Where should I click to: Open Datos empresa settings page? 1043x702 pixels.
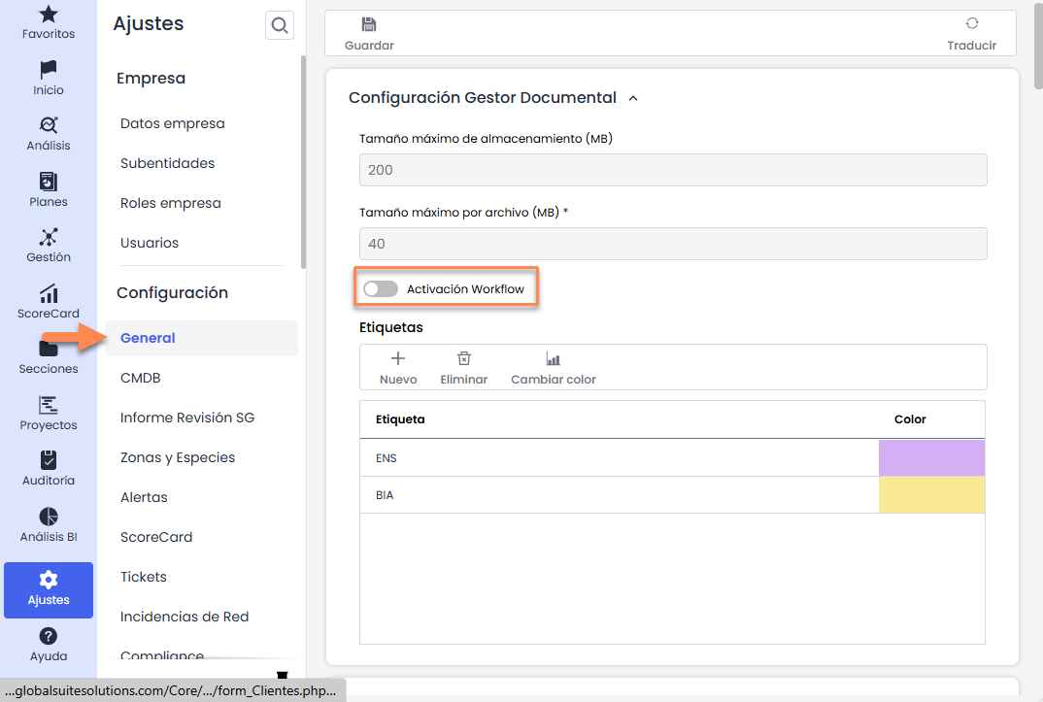pyautogui.click(x=172, y=123)
